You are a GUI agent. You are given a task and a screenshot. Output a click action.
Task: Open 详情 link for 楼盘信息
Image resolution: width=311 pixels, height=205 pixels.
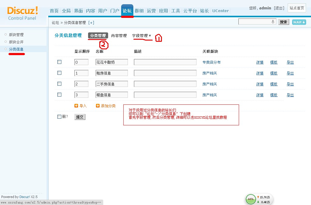pyautogui.click(x=260, y=95)
